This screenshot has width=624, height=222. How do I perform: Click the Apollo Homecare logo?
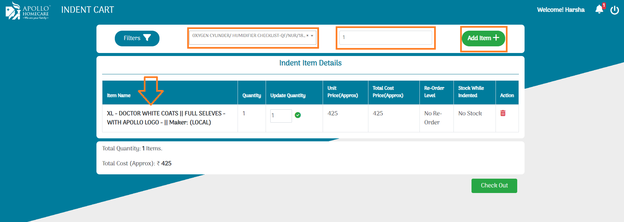[x=28, y=11]
